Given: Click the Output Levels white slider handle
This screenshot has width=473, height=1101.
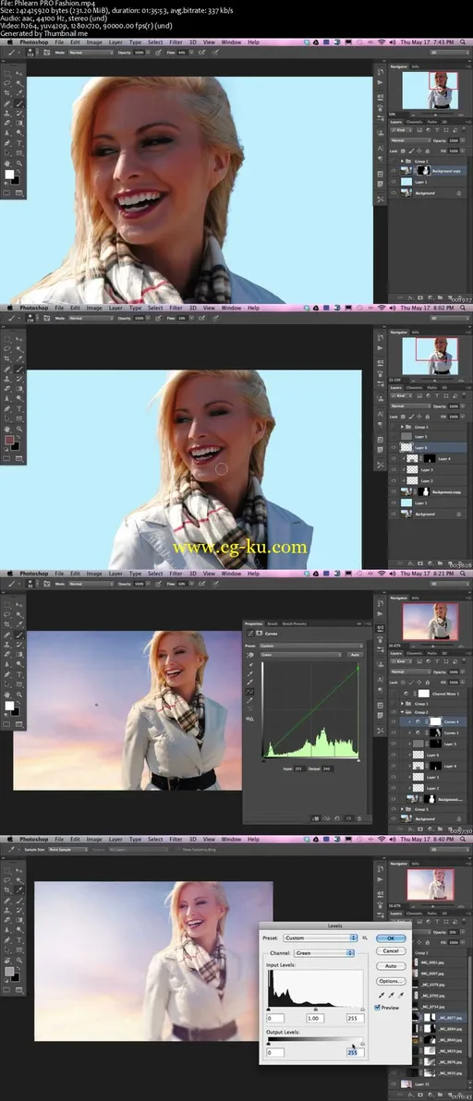Looking at the screenshot, I should point(362,1044).
